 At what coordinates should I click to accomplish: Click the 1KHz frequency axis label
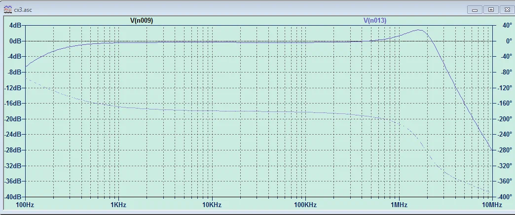(x=118, y=205)
